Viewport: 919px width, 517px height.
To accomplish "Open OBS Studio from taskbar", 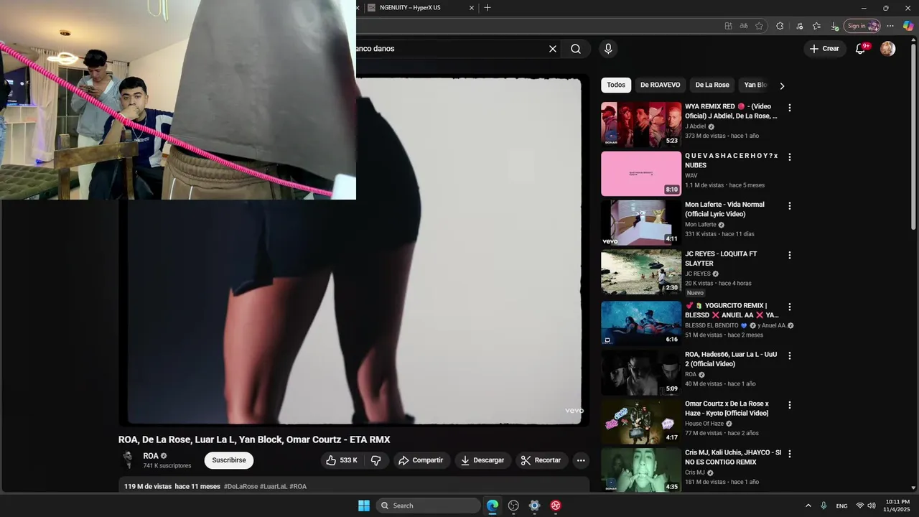I will point(513,506).
